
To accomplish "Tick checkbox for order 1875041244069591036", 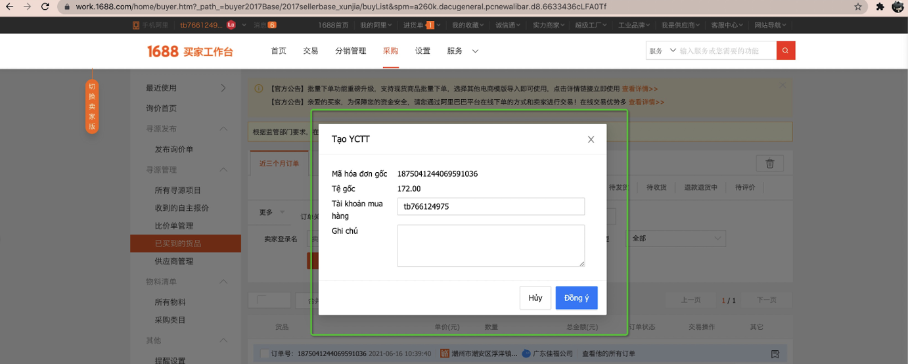I will (264, 353).
